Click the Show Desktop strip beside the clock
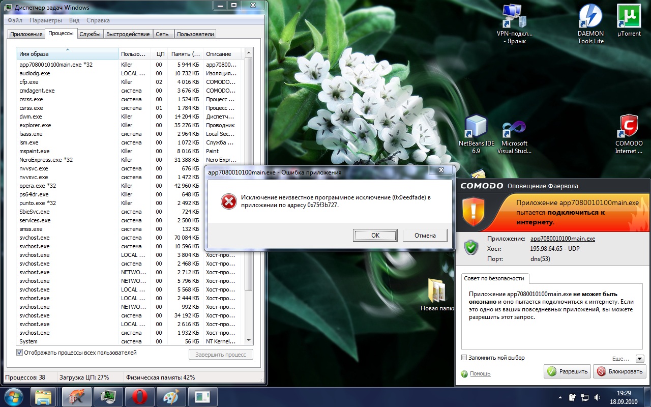 coord(647,397)
